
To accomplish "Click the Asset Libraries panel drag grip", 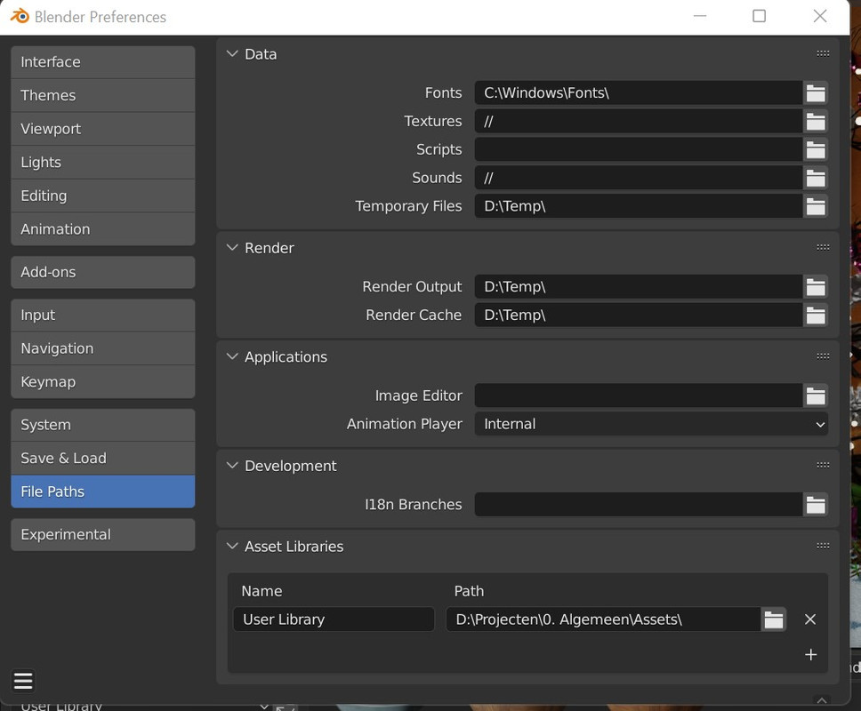I will pos(823,546).
